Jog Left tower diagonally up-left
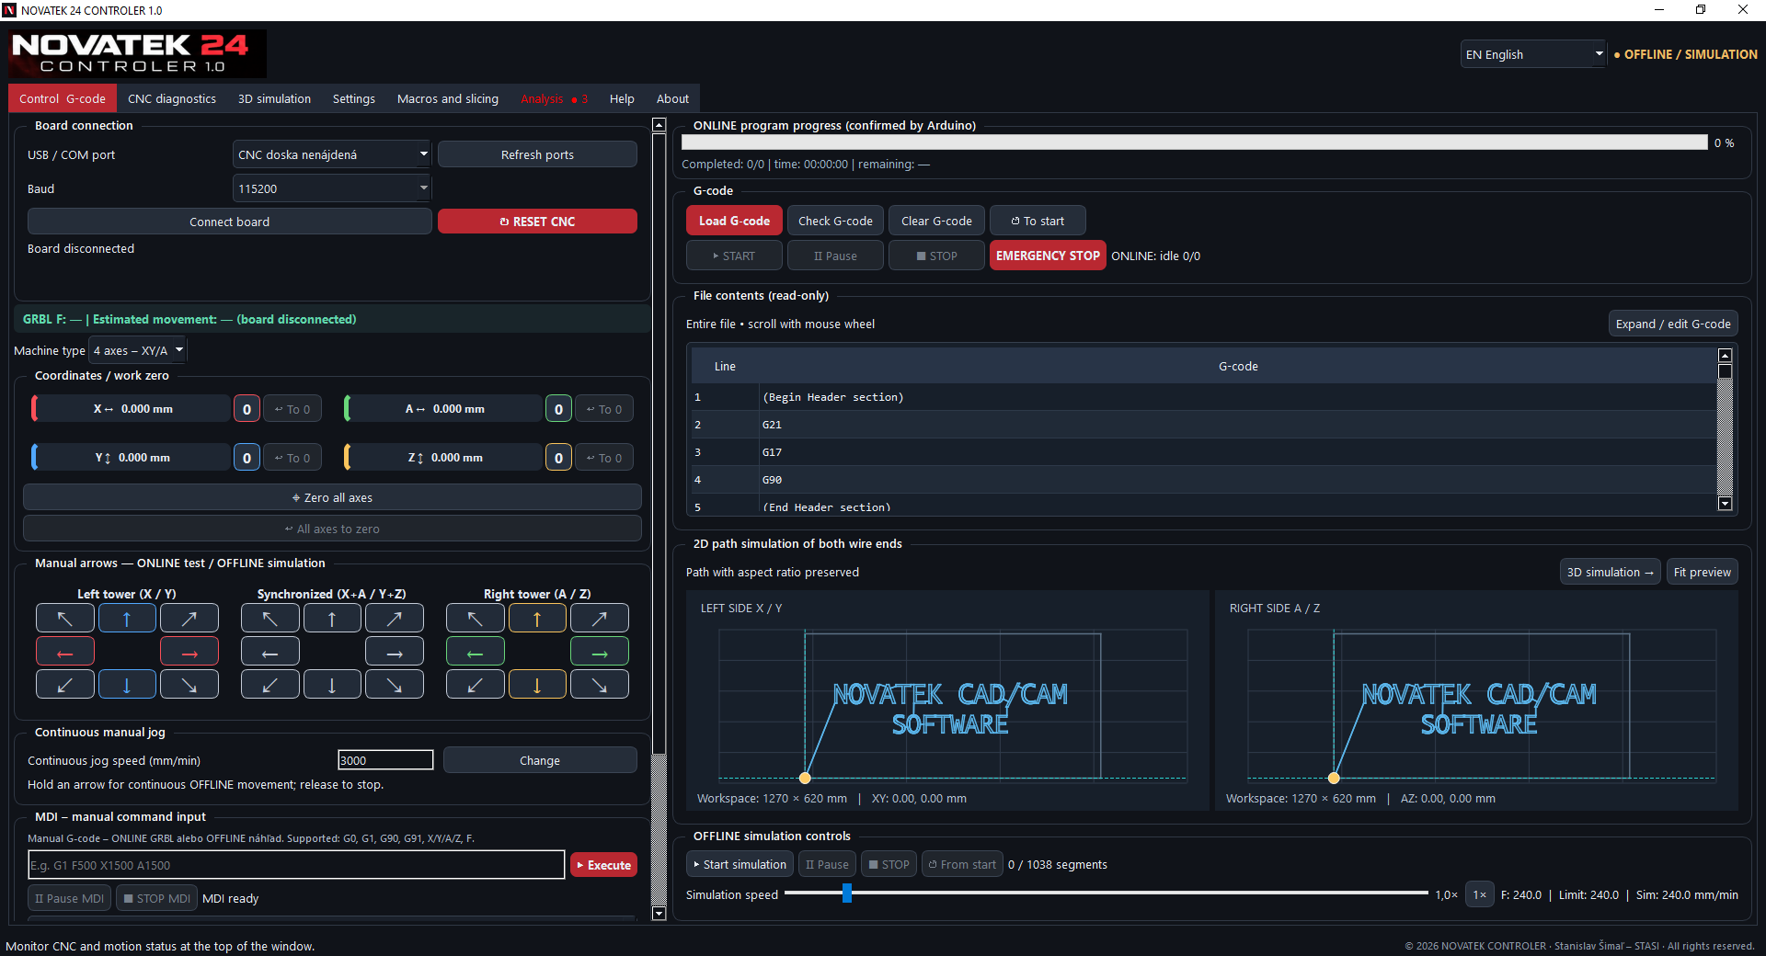Screen dimensions: 1766x956 pyautogui.click(x=65, y=619)
